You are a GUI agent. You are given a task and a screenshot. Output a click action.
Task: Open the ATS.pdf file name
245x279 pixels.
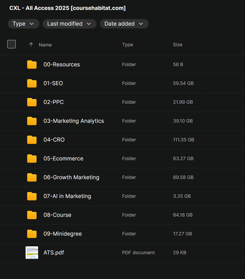pyautogui.click(x=54, y=253)
